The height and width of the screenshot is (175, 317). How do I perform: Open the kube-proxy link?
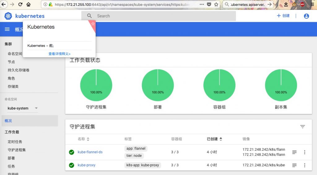point(87,165)
